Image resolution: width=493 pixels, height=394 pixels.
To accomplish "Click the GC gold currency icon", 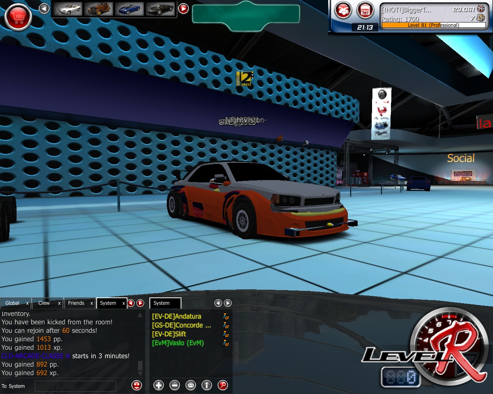I will coord(481,18).
